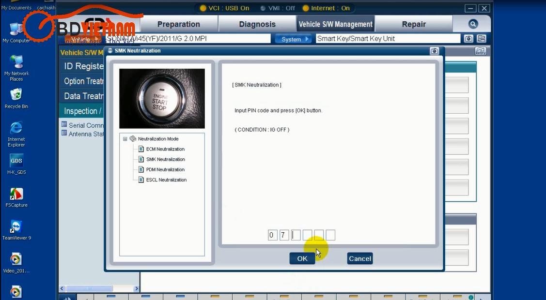This screenshot has height=300, width=546.
Task: Click the Neutralization Mode folder label
Action: coord(158,139)
